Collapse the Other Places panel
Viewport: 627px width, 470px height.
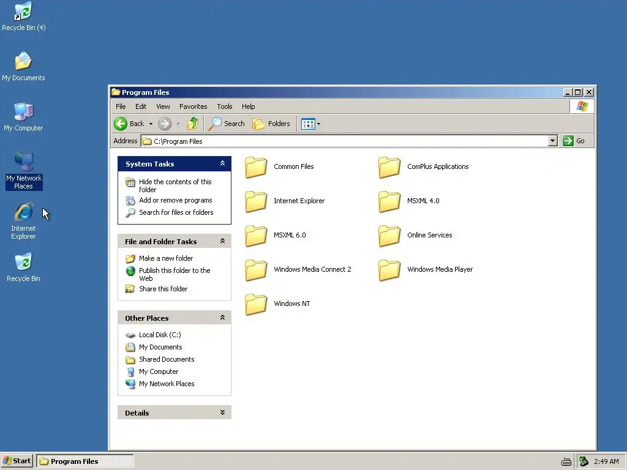click(x=222, y=318)
